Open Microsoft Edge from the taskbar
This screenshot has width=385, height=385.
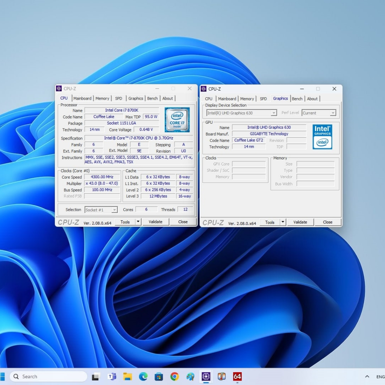point(143,376)
